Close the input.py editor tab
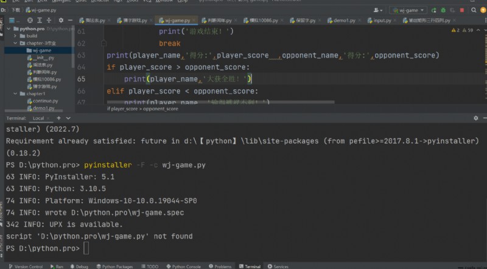This screenshot has width=487, height=269. tap(394, 21)
